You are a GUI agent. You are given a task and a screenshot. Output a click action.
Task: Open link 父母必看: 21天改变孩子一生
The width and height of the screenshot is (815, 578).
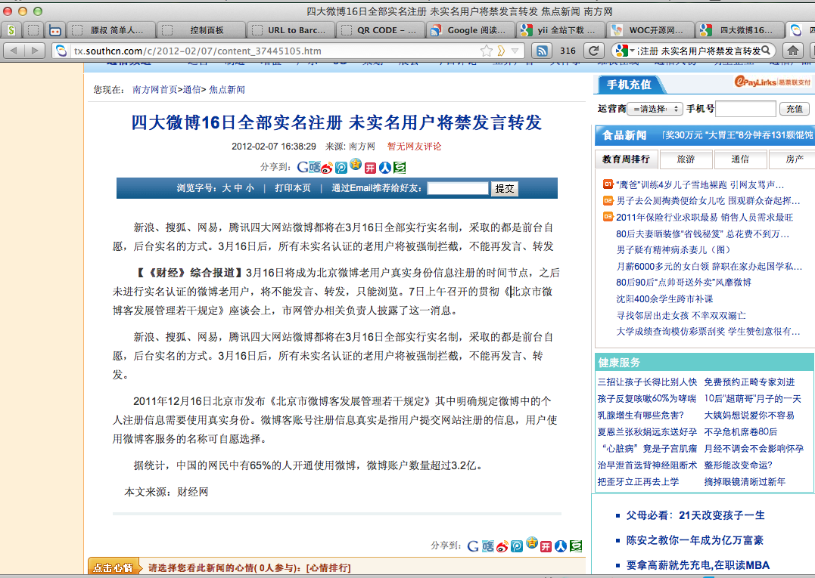(x=695, y=515)
